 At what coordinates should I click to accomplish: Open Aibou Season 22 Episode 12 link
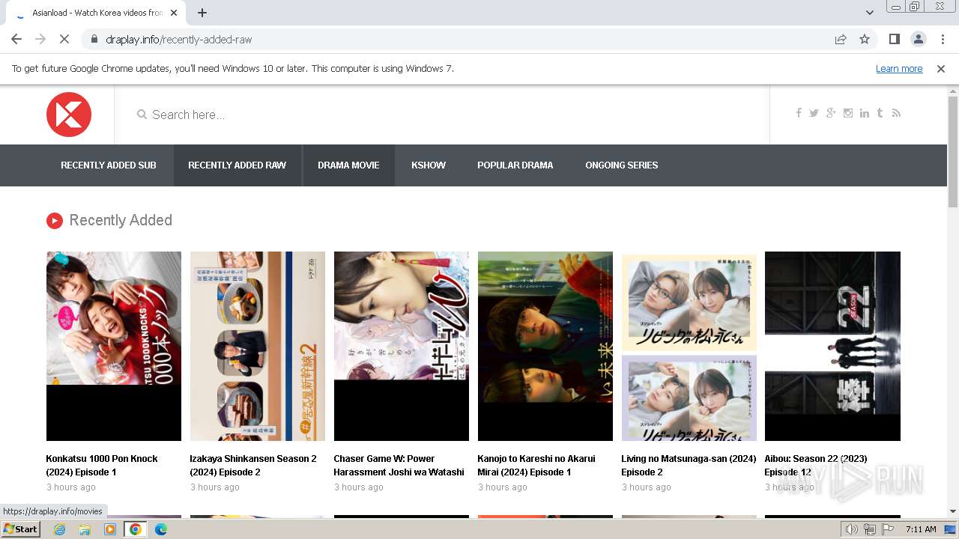(x=816, y=466)
